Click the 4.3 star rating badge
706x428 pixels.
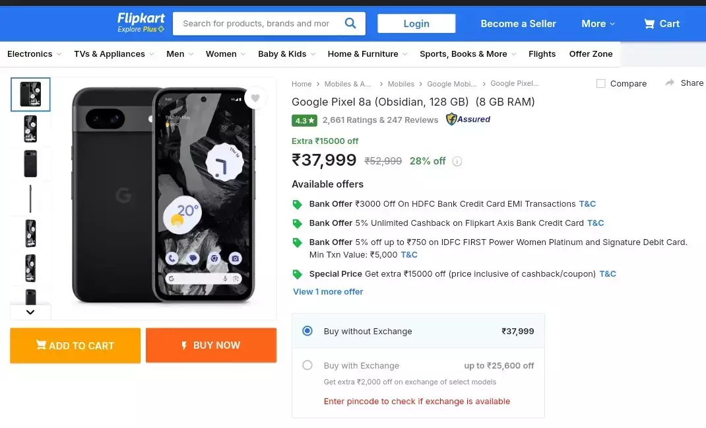[x=304, y=120]
